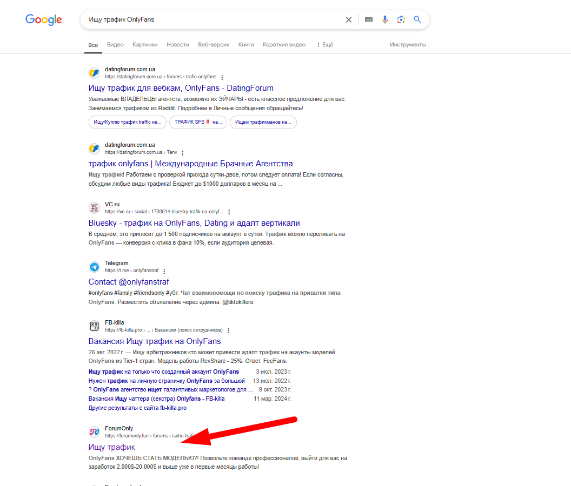Switch to the 'Видео' tab
Image resolution: width=571 pixels, height=486 pixels.
click(x=115, y=44)
